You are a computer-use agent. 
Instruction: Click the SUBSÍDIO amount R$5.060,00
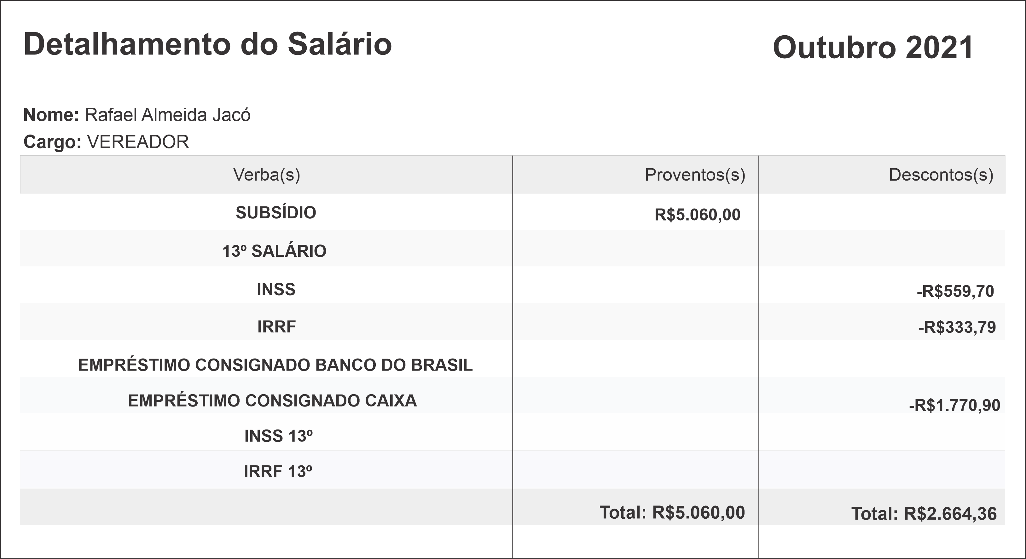pos(698,215)
